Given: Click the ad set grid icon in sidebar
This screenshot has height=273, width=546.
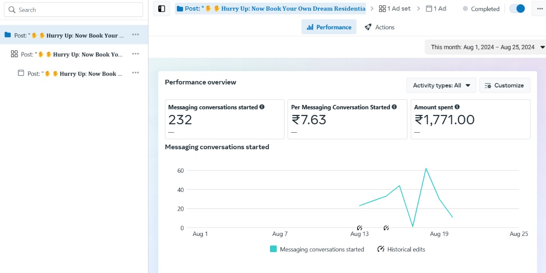Looking at the screenshot, I should [x=14, y=54].
